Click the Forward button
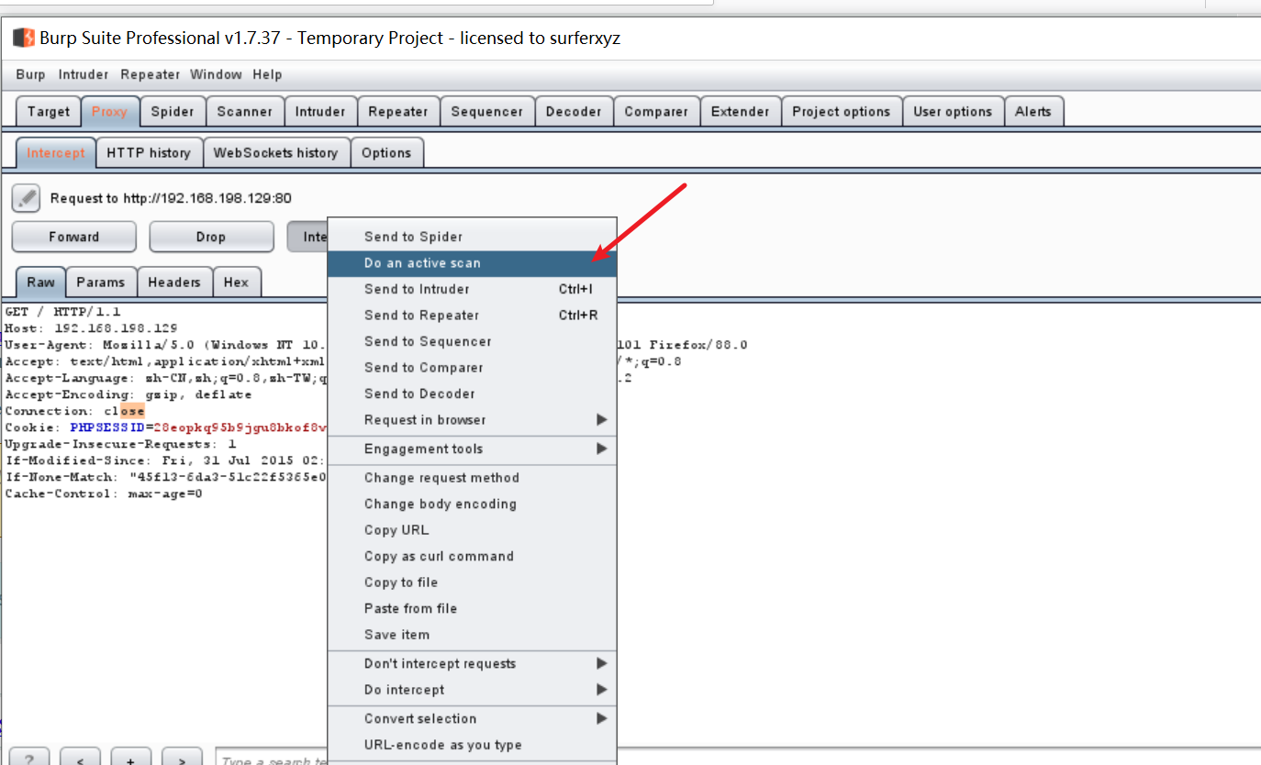The width and height of the screenshot is (1261, 765). pos(73,237)
